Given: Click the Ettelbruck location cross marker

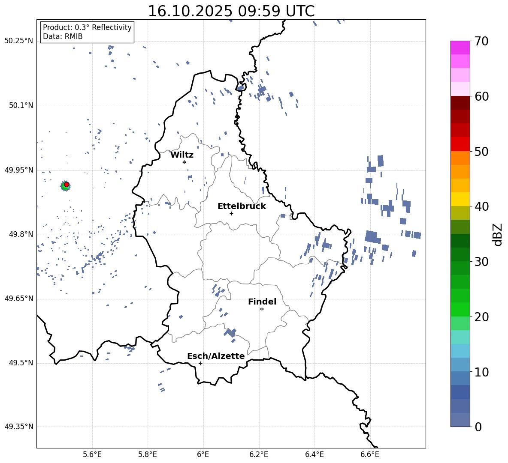Looking at the screenshot, I should point(231,213).
